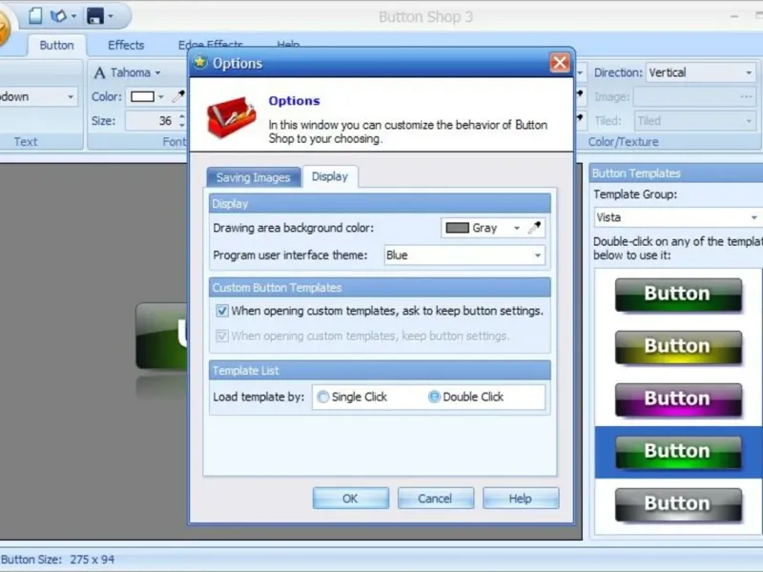Image resolution: width=763 pixels, height=572 pixels.
Task: Close the Options dialog with the red X
Action: 560,62
